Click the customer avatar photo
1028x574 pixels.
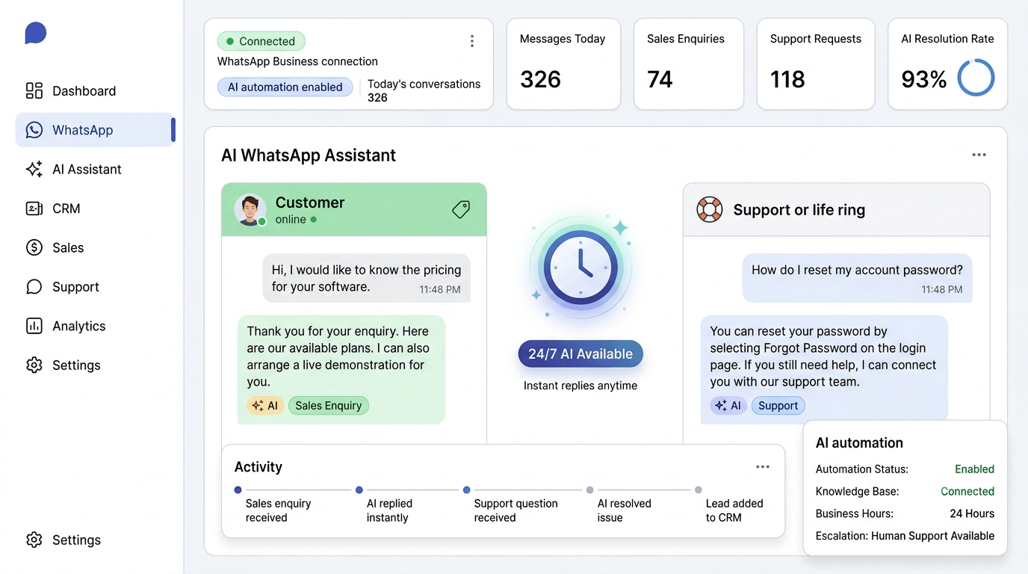pos(250,210)
